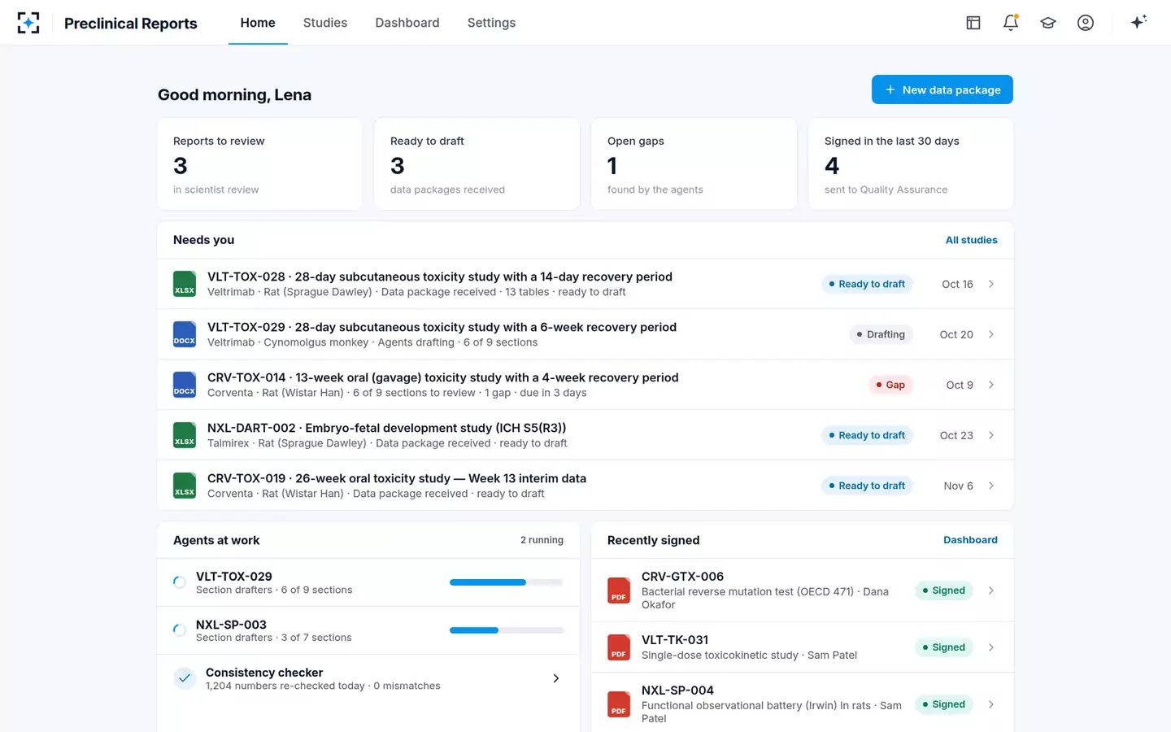Open the notifications bell
Screen dimensions: 1171x732
1011,23
